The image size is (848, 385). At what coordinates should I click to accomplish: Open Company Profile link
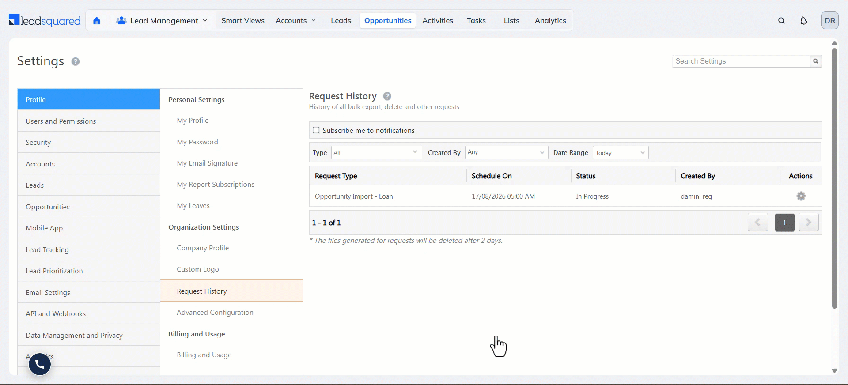(203, 248)
